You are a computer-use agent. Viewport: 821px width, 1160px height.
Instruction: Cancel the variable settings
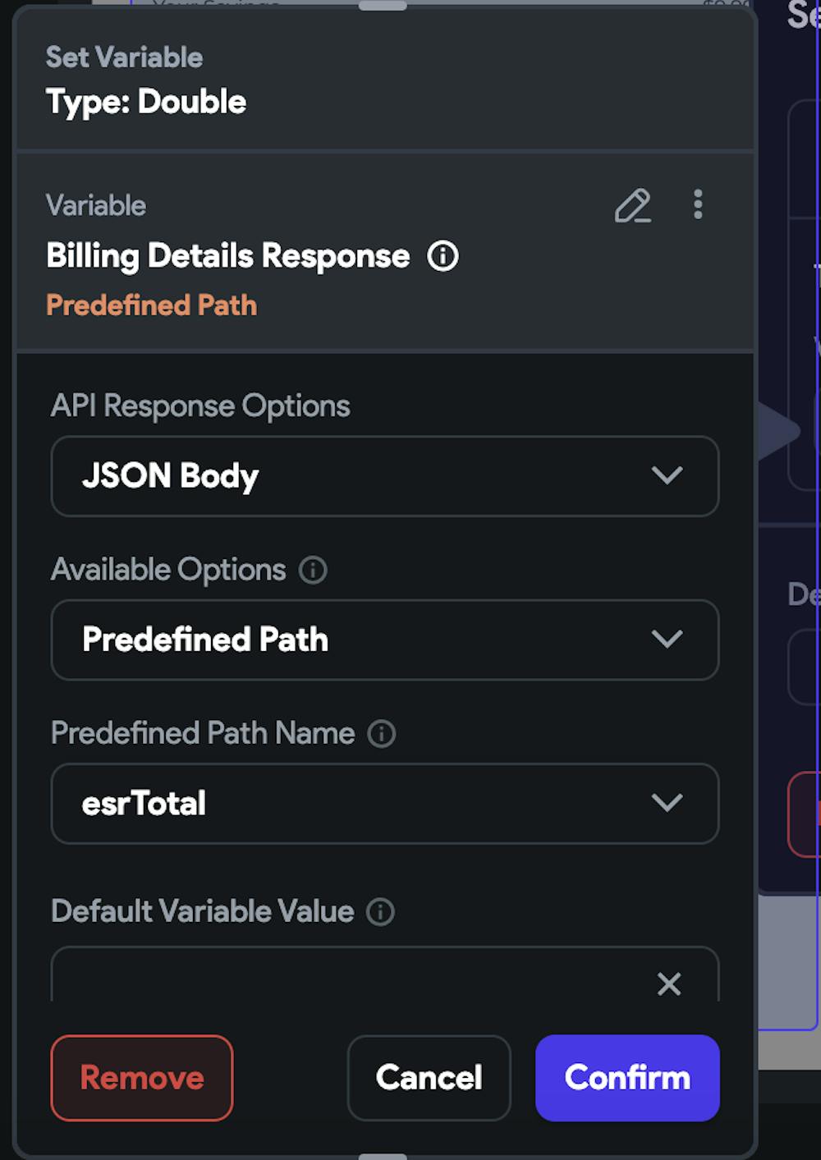click(429, 1078)
